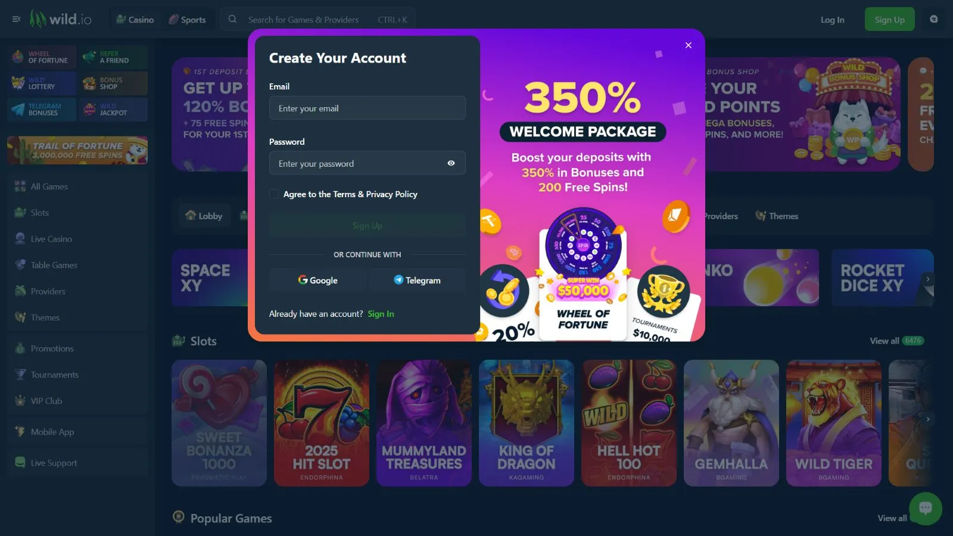This screenshot has height=536, width=953.
Task: Advance the slots row with right chevron
Action: coord(927,419)
